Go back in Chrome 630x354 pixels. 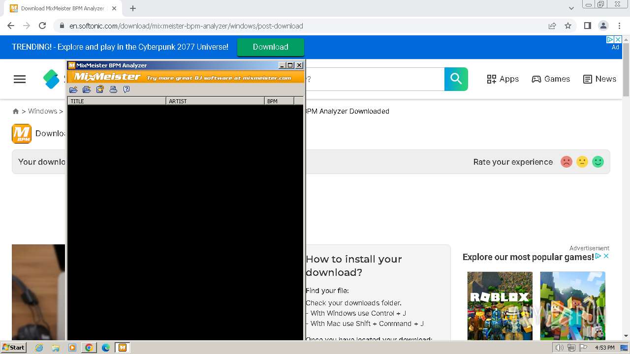(11, 26)
